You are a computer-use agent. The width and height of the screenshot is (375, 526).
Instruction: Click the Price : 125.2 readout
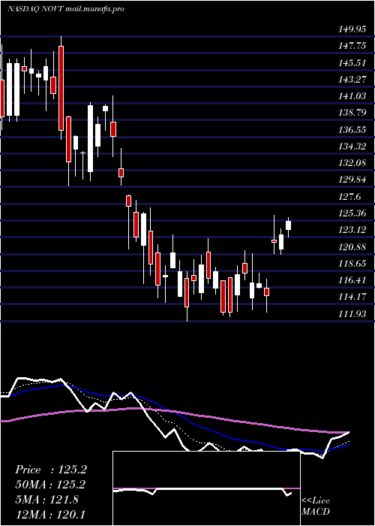[x=51, y=470]
